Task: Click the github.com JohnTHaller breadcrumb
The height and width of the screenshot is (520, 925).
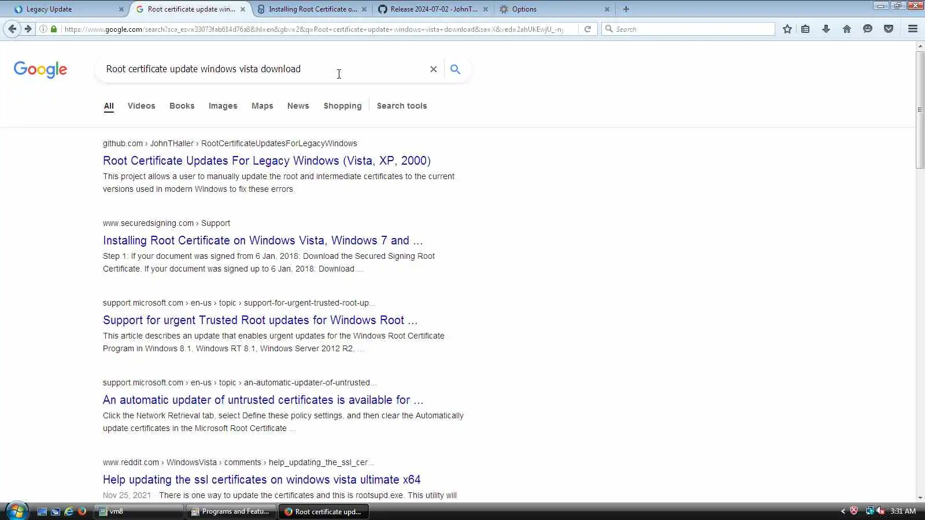Action: coord(230,143)
